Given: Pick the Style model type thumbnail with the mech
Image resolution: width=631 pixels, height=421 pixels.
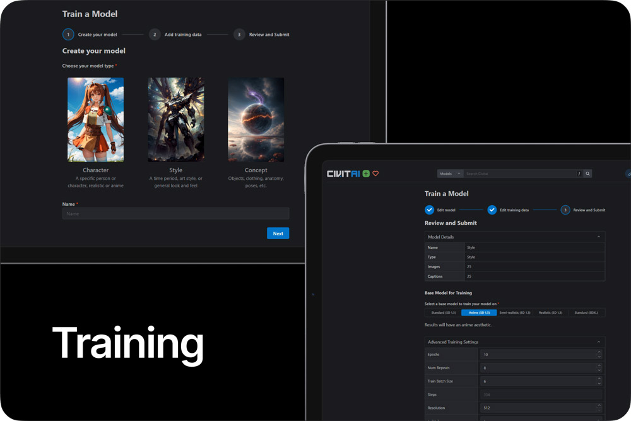Looking at the screenshot, I should [176, 119].
